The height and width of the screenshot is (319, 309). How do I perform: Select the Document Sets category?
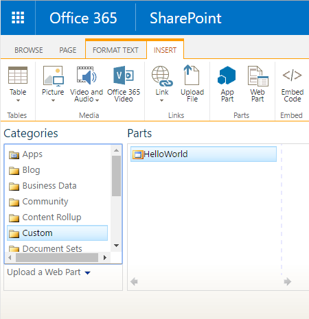tap(57, 248)
